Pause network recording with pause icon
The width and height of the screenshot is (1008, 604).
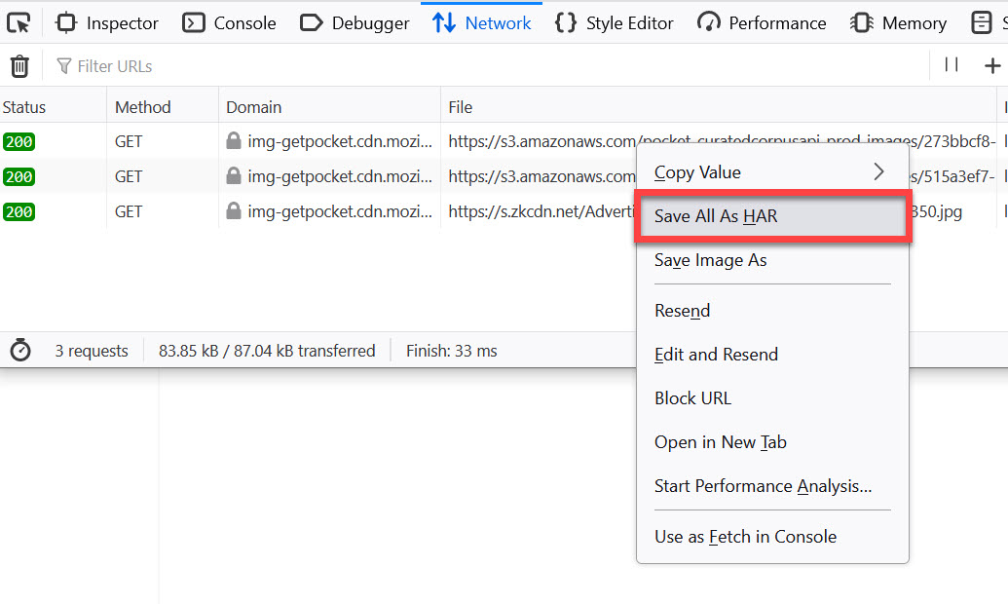[952, 65]
